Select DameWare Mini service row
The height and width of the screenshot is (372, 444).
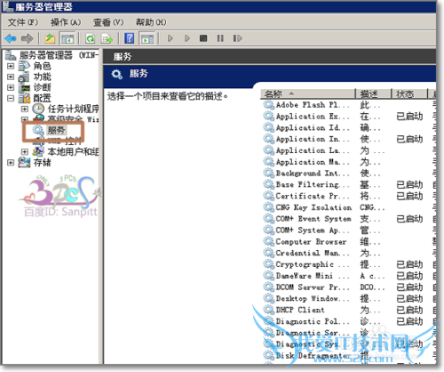pos(349,276)
